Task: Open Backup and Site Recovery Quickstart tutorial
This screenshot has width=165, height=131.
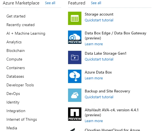Action: (99, 97)
